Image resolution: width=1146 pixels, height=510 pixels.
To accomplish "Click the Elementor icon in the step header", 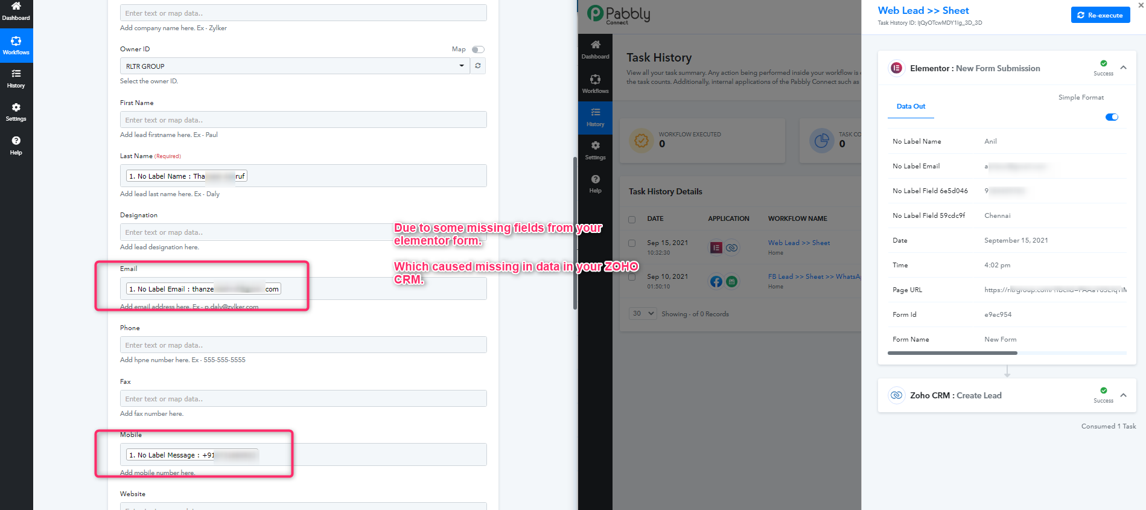I will pyautogui.click(x=897, y=68).
